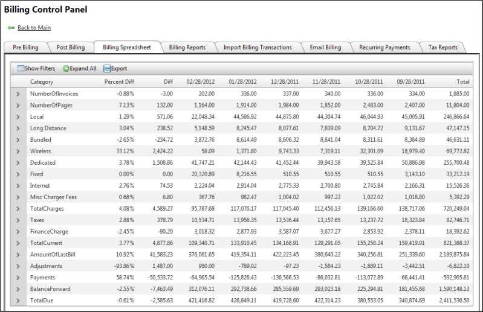Open the Billing Reports tab
This screenshot has width=483, height=312.
187,47
